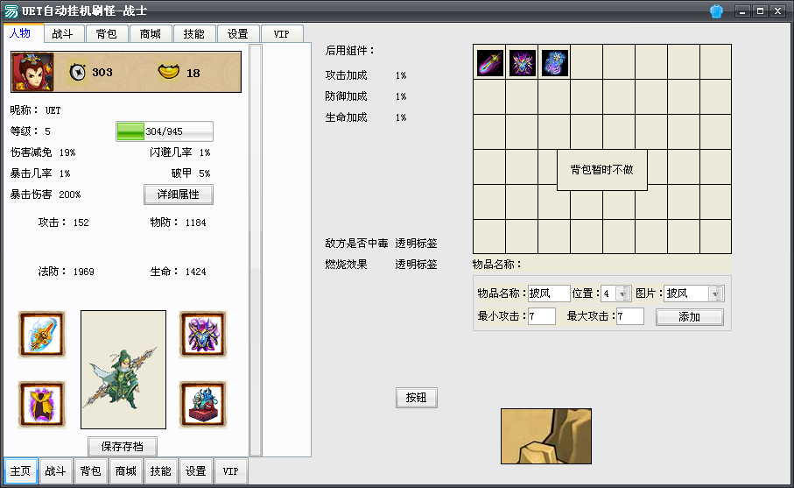Select the blue beast mount slot

(x=202, y=405)
